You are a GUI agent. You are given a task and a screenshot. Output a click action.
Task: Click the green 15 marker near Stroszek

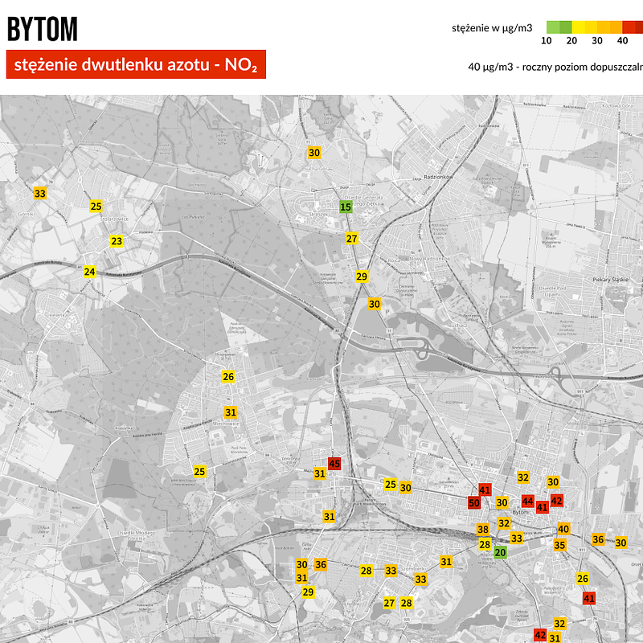344,207
